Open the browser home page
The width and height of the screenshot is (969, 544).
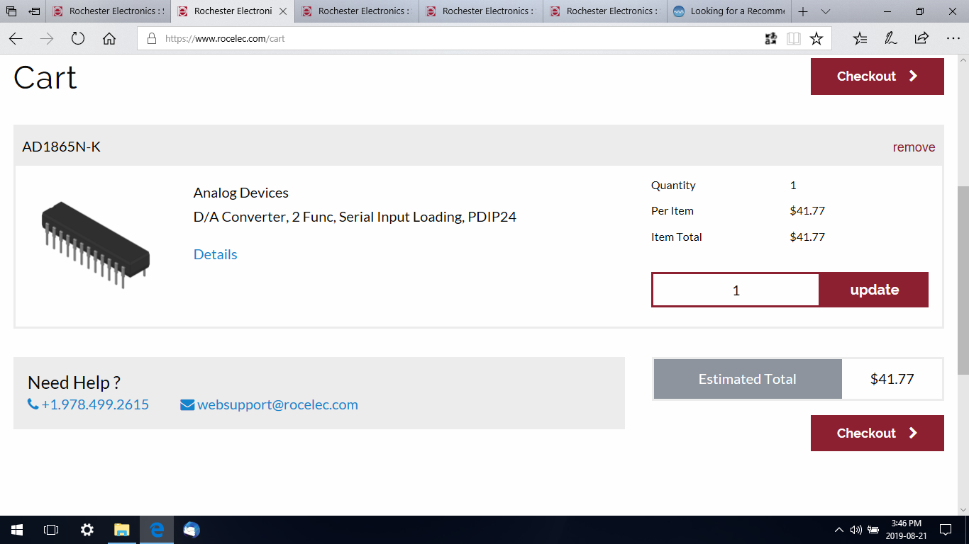coord(109,39)
